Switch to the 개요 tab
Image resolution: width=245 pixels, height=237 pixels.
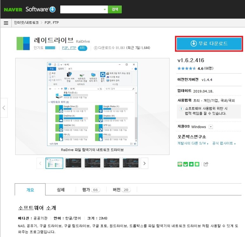tap(30, 190)
